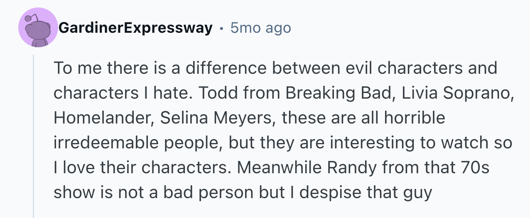Open GardinerExpressway's user profile
Viewport: 530px width, 218px height.
[135, 28]
